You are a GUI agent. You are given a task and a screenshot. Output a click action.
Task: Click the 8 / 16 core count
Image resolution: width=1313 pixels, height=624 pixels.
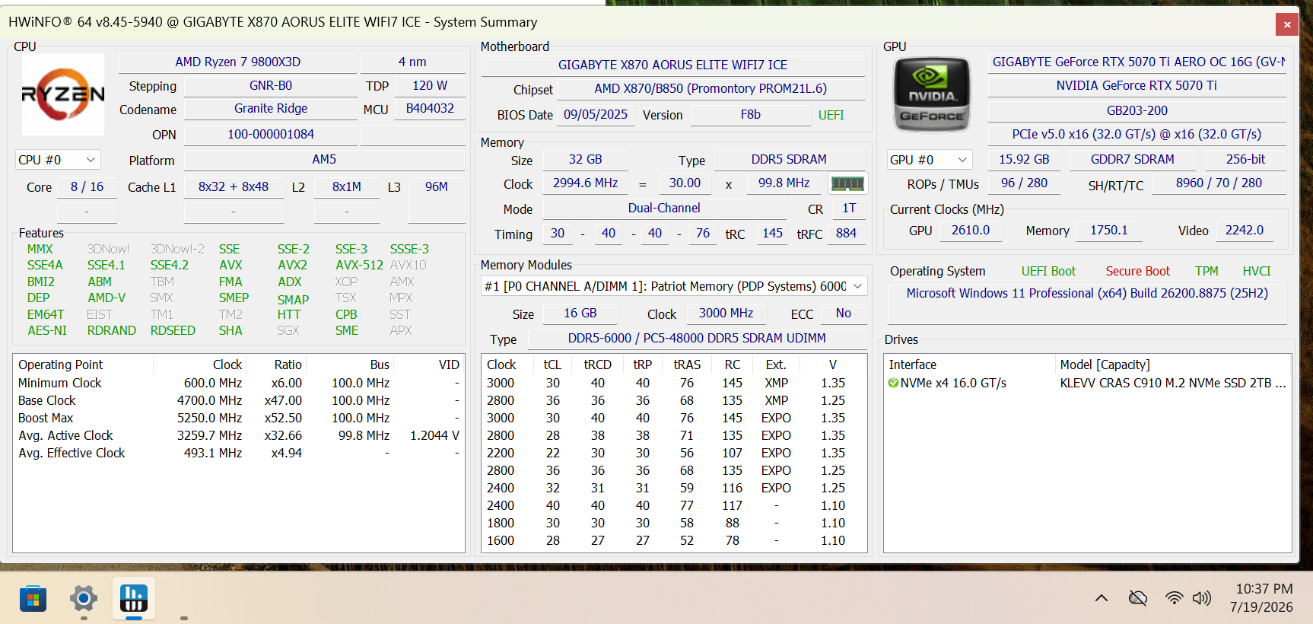point(87,186)
